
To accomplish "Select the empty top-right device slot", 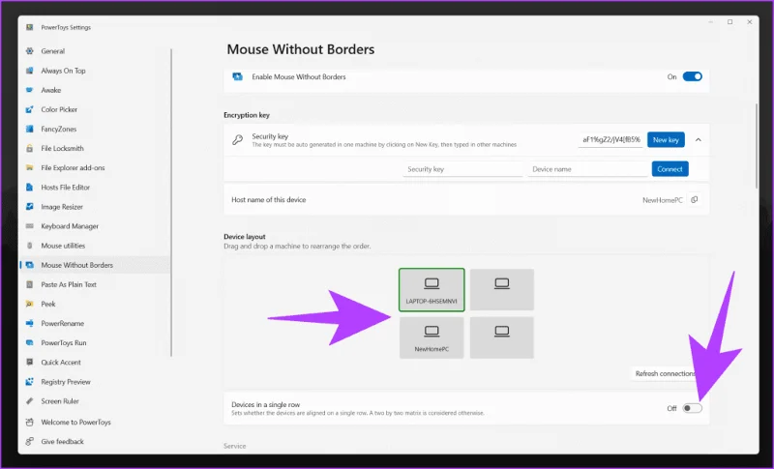I will click(502, 290).
